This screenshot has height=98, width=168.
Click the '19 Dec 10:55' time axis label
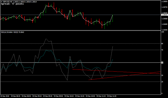click(90, 96)
